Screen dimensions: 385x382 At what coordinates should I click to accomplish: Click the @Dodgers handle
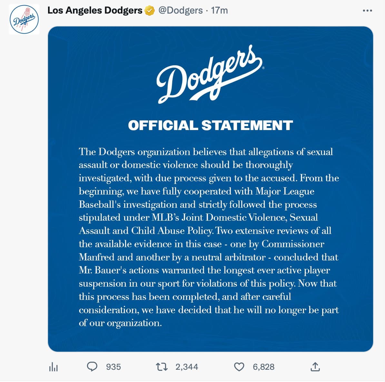[x=181, y=10]
